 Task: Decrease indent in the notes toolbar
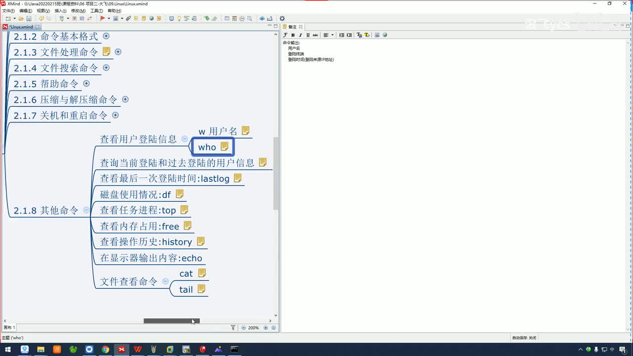349,35
